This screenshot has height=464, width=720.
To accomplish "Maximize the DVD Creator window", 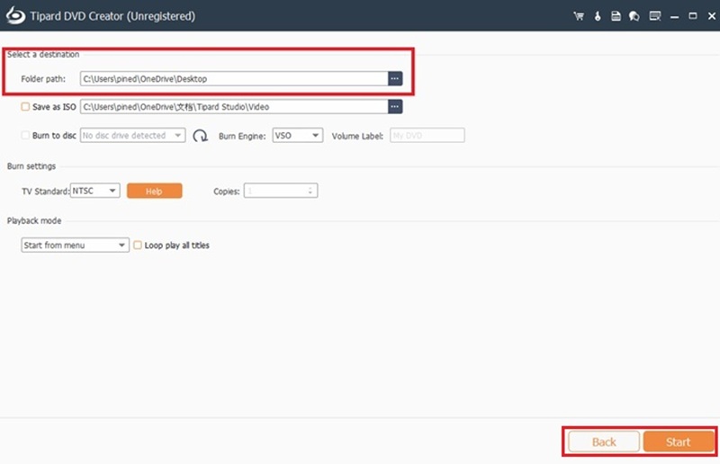I will (x=693, y=16).
